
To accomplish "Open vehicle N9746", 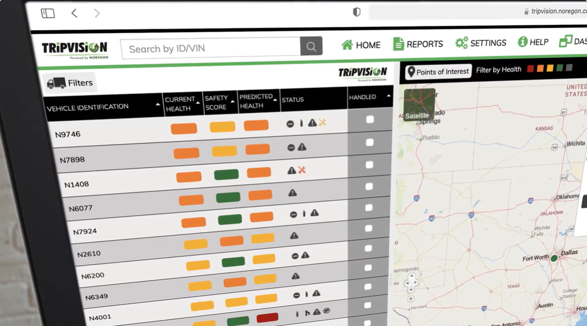I will pyautogui.click(x=68, y=134).
